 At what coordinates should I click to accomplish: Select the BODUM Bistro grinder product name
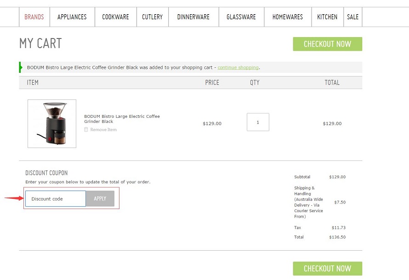(122, 119)
